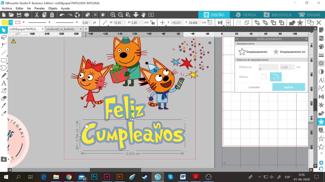Open the Align panel in right sidebar
Screen dimensions: 325x182
click(321, 97)
